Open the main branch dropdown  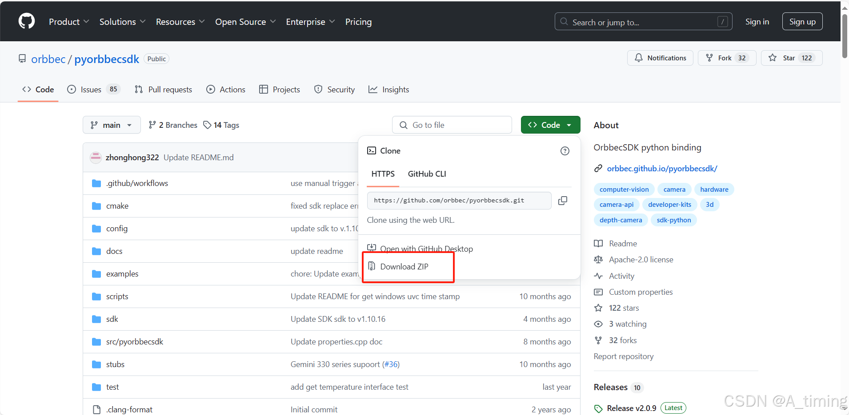(112, 125)
